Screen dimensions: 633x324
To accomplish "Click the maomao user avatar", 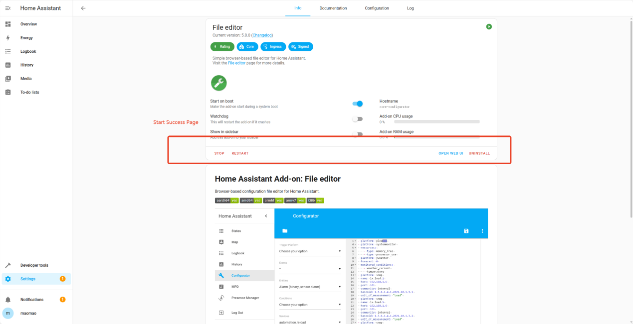I will pyautogui.click(x=8, y=313).
